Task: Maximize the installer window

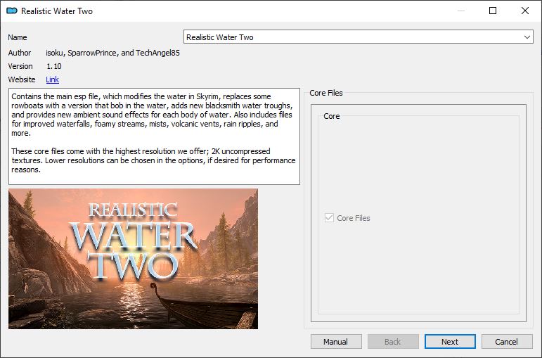Action: [x=493, y=11]
